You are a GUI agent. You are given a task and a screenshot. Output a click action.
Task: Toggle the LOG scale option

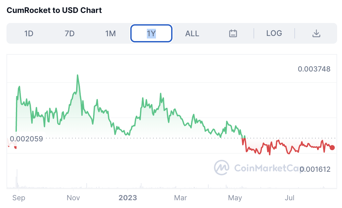[x=274, y=33]
